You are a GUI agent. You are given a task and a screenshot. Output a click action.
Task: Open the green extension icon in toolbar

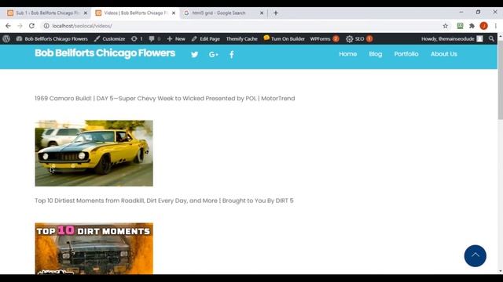460,26
